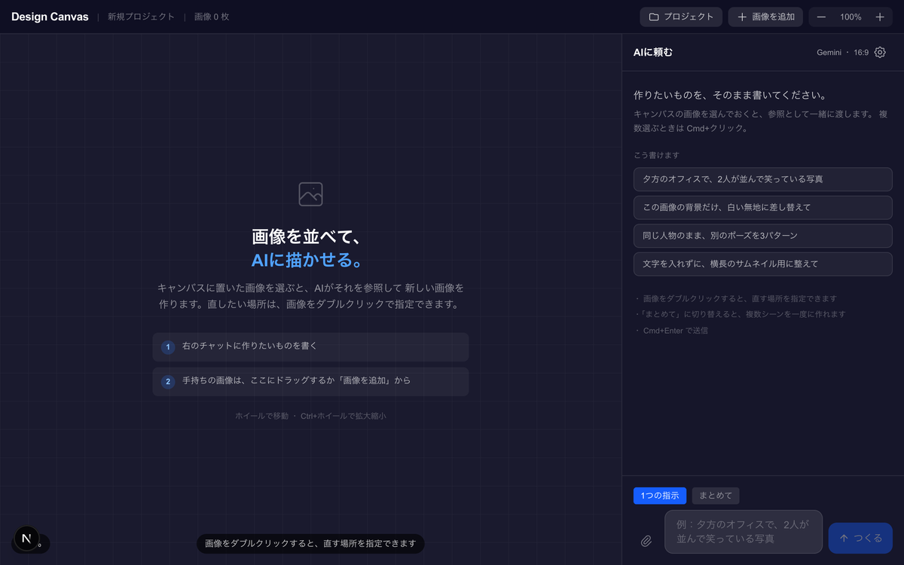
Task: Click the Next.js N badge icon
Action: [x=26, y=538]
